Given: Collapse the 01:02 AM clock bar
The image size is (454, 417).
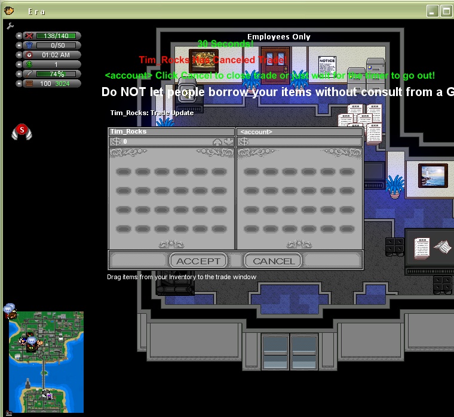Looking at the screenshot, I should coord(19,55).
